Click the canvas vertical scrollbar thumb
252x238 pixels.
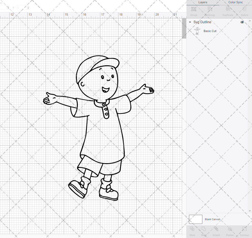point(184,28)
